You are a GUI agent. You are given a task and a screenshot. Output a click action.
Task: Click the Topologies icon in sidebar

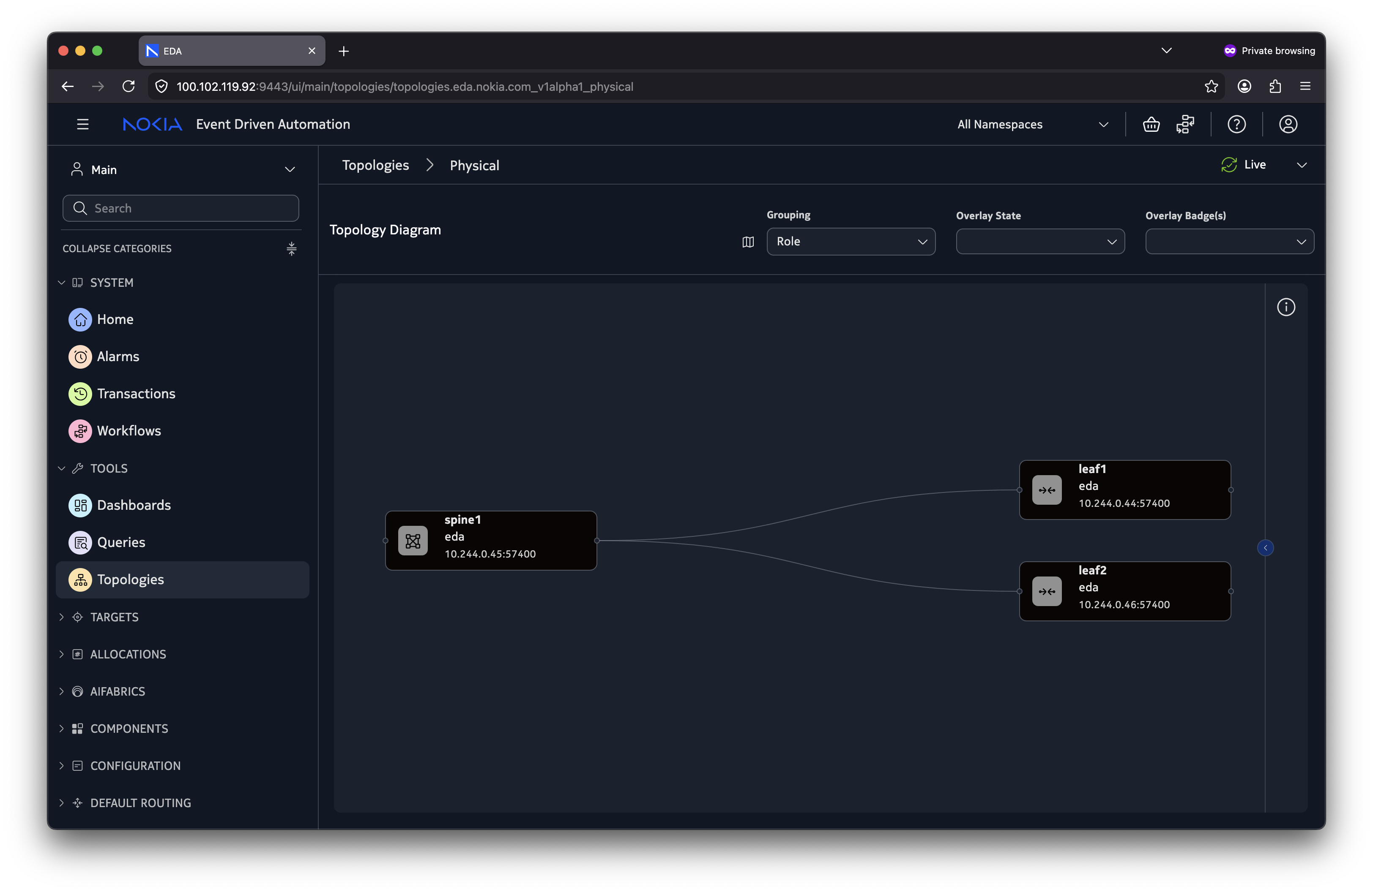80,580
